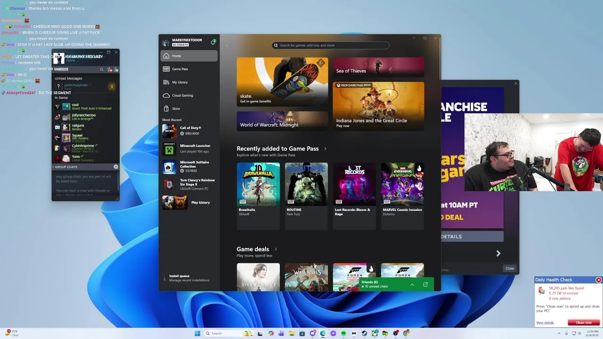
Task: Open the MARKYNEXTDOOR profile avatar
Action: click(166, 42)
